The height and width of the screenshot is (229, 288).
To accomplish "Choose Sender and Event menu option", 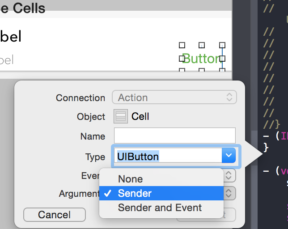I will [160, 208].
